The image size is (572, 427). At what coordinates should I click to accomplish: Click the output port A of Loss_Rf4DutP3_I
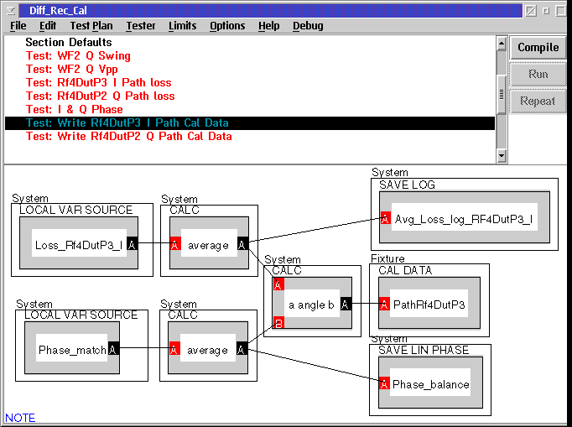click(x=132, y=244)
